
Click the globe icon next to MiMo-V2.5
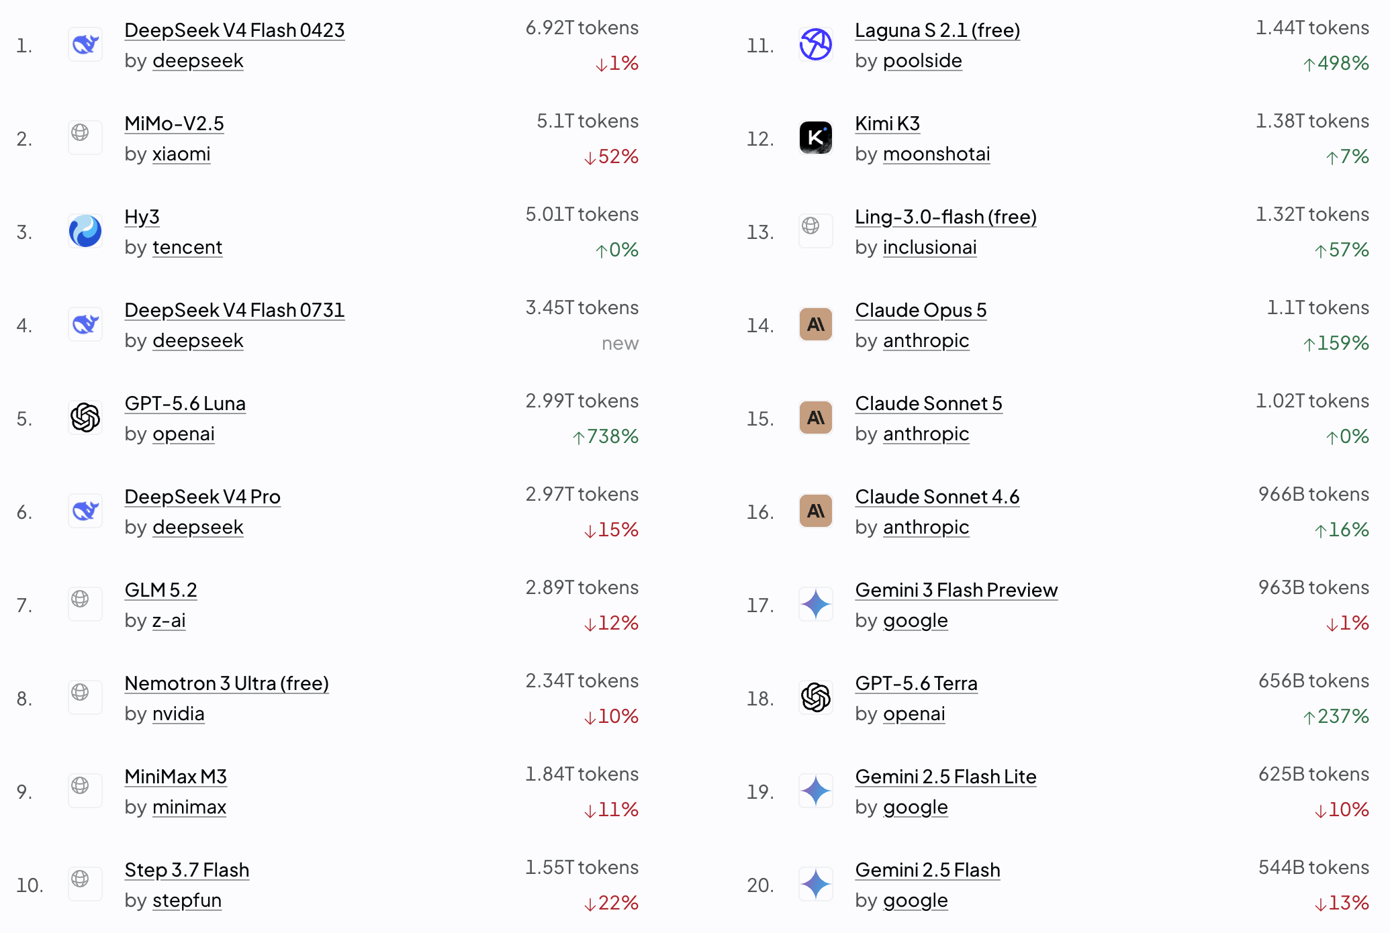(85, 138)
